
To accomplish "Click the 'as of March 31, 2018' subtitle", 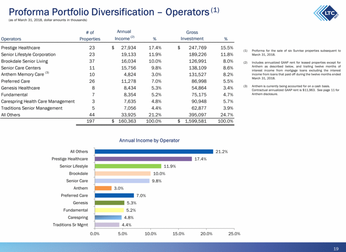I will 48,20.
